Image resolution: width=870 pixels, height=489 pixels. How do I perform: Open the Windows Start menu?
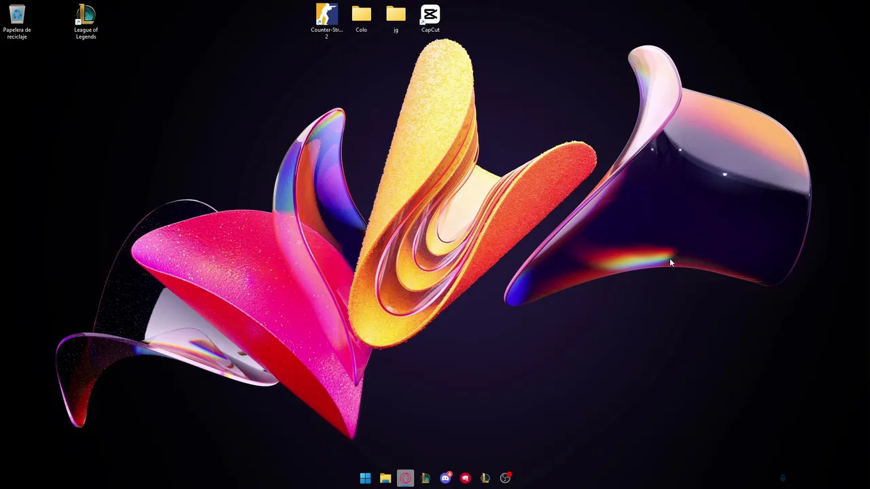(x=365, y=478)
